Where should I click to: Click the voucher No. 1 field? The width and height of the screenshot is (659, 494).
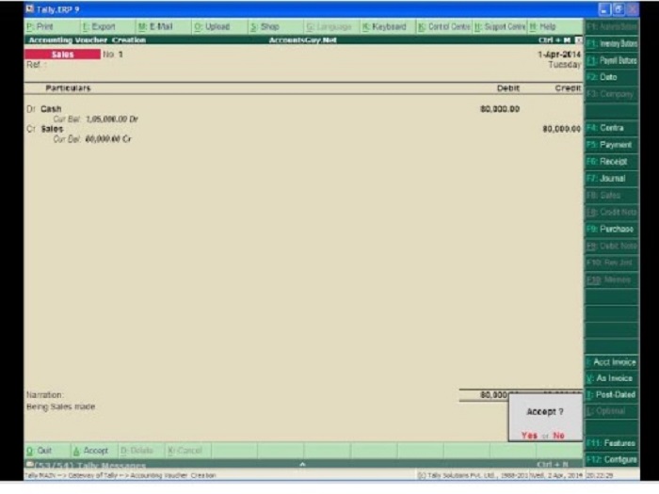coord(113,55)
